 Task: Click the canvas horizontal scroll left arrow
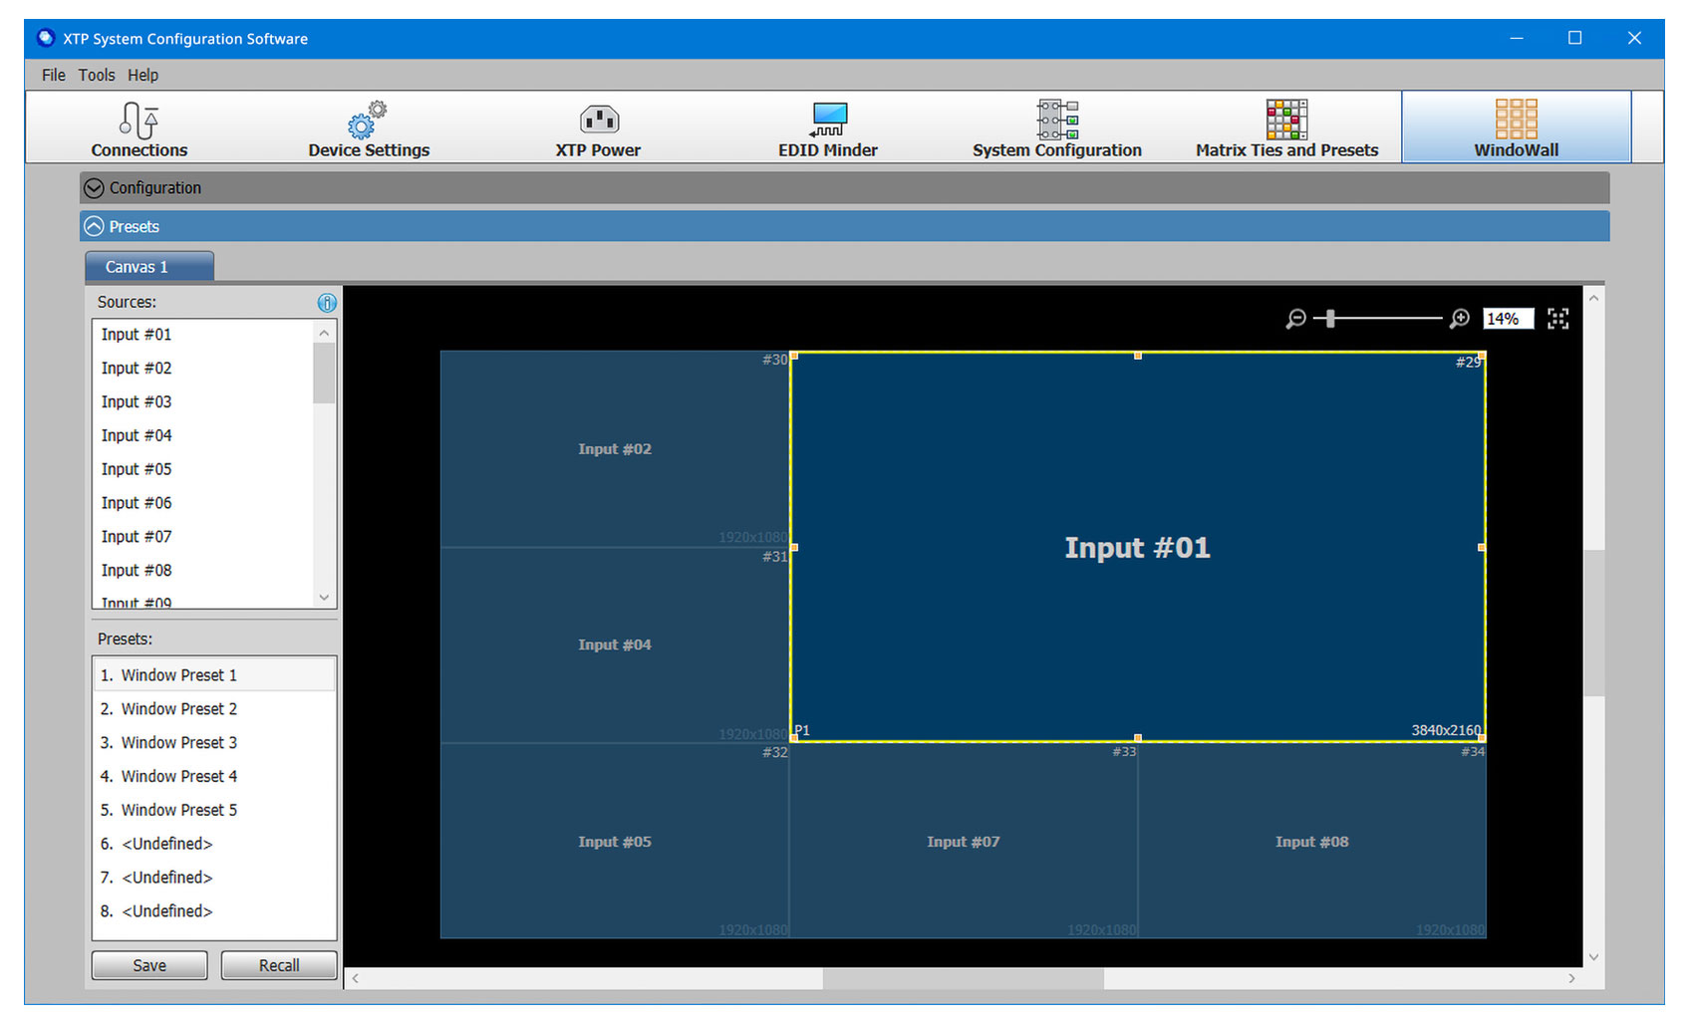tap(355, 979)
